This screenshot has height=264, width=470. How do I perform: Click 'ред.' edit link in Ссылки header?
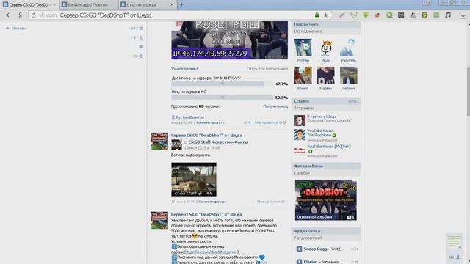[352, 101]
